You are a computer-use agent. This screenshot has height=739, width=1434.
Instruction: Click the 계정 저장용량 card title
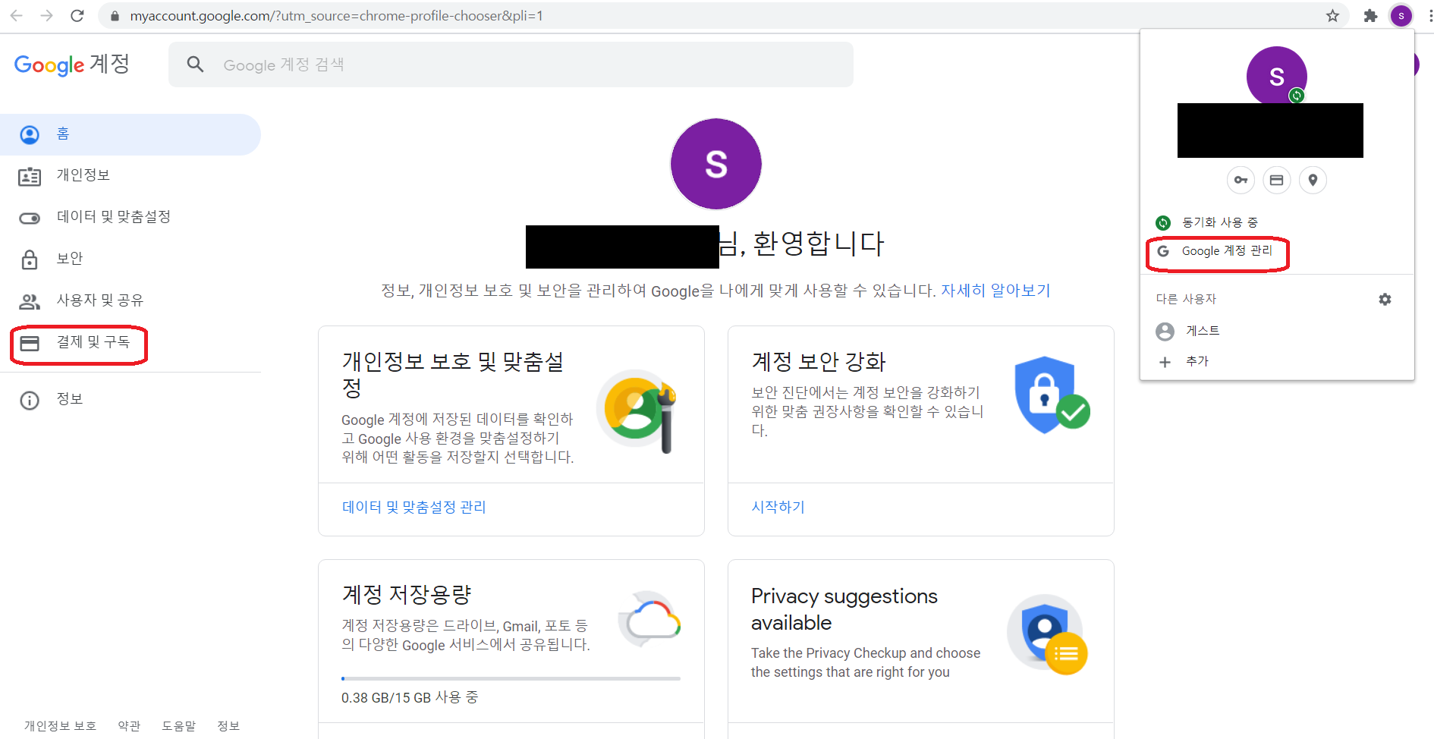tap(407, 594)
